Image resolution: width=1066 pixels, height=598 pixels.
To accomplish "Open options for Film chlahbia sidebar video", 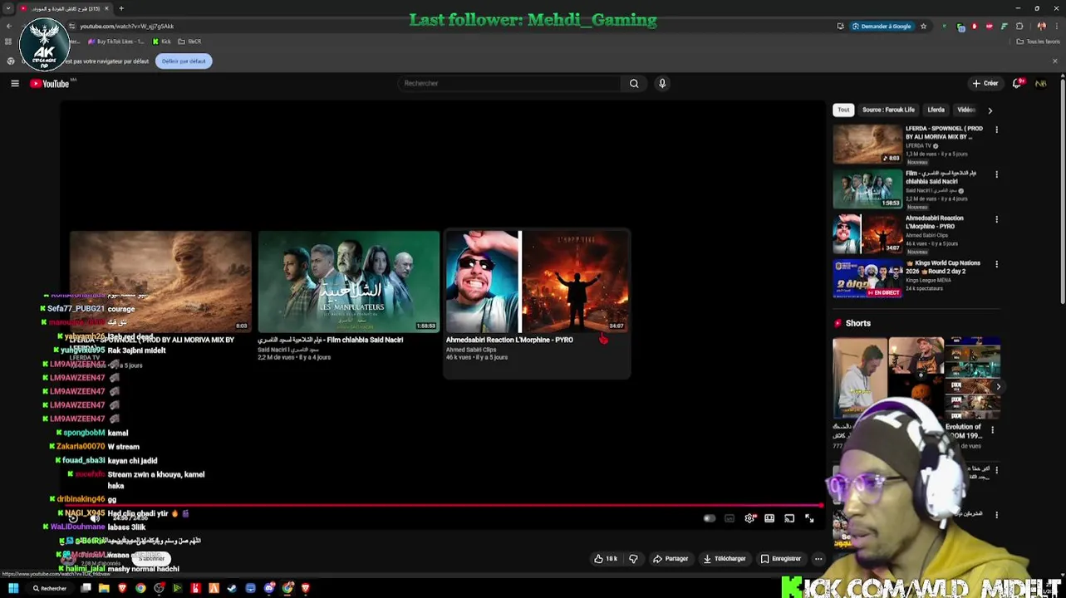I will tap(996, 175).
